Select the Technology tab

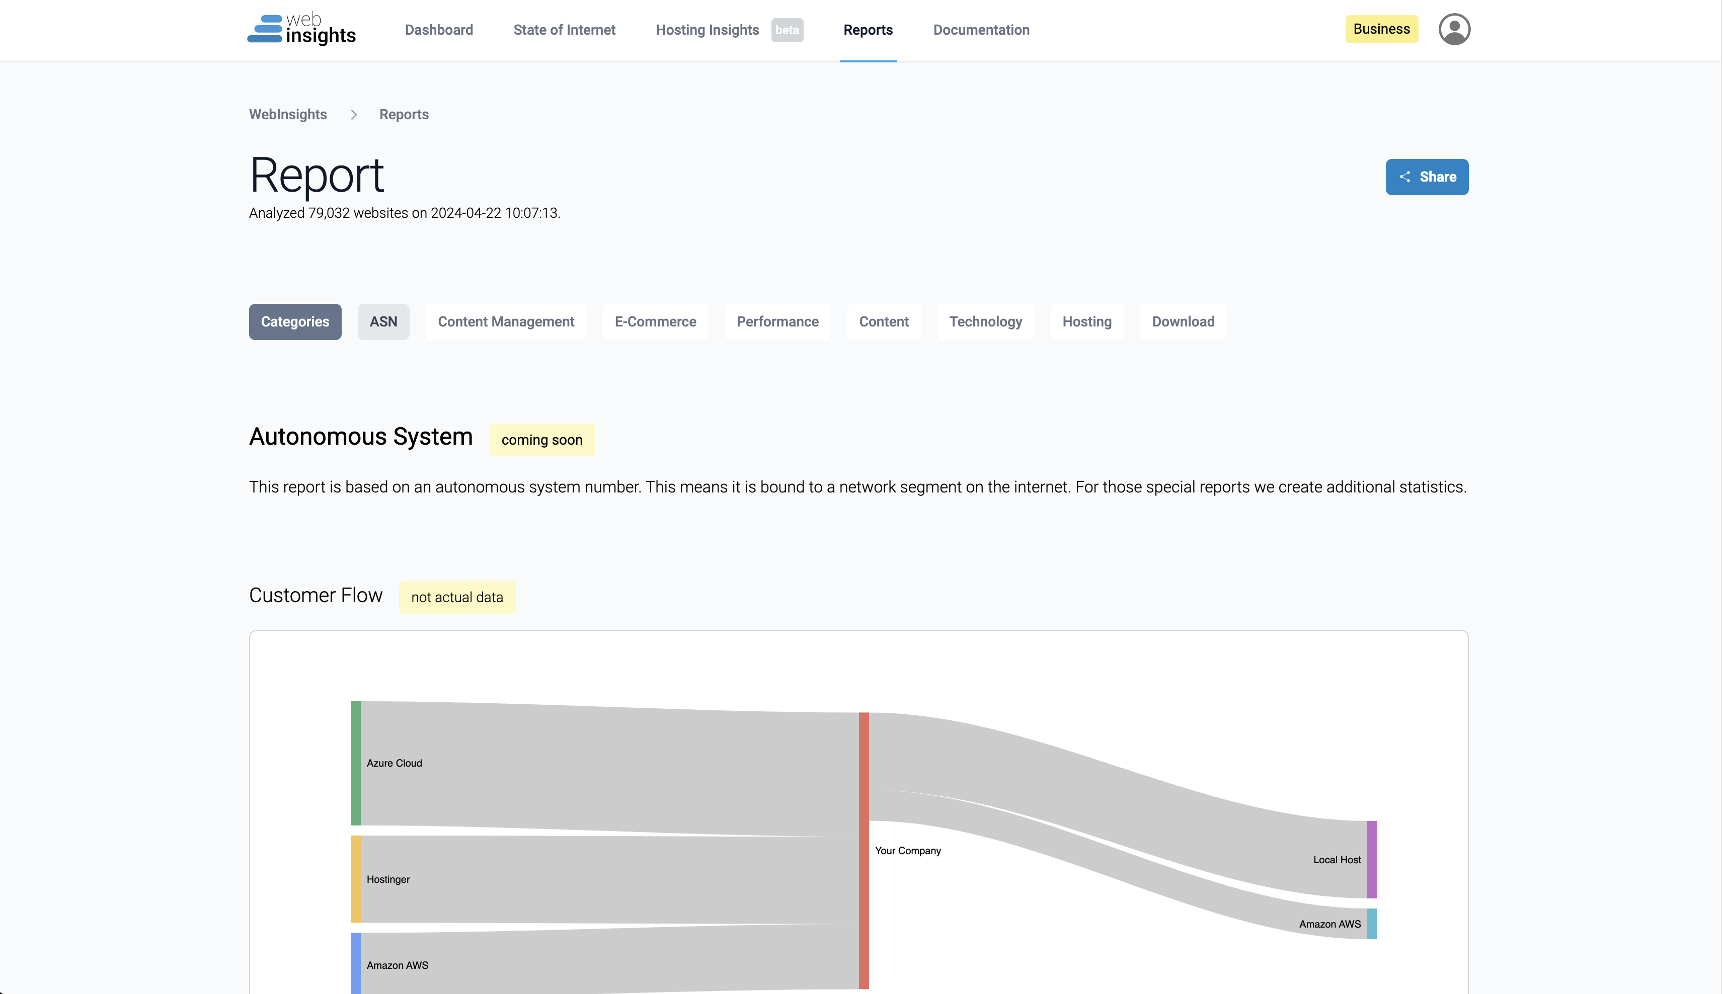[985, 321]
